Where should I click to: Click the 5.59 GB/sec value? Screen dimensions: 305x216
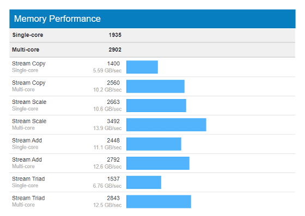point(107,70)
